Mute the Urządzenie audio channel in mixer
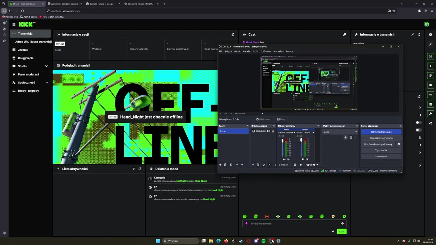The width and height of the screenshot is (436, 245). (303, 159)
